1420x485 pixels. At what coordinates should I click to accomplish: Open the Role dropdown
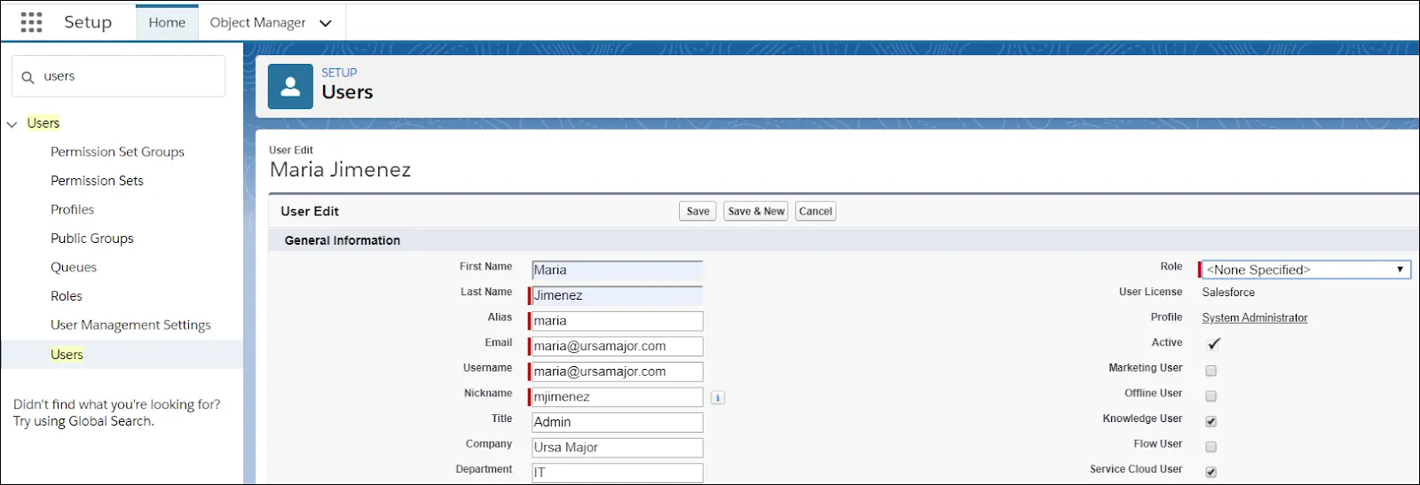[x=1306, y=270]
